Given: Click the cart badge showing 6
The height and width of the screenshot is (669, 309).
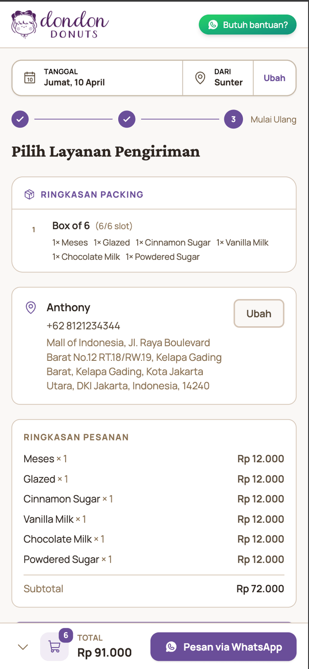Looking at the screenshot, I should point(65,636).
